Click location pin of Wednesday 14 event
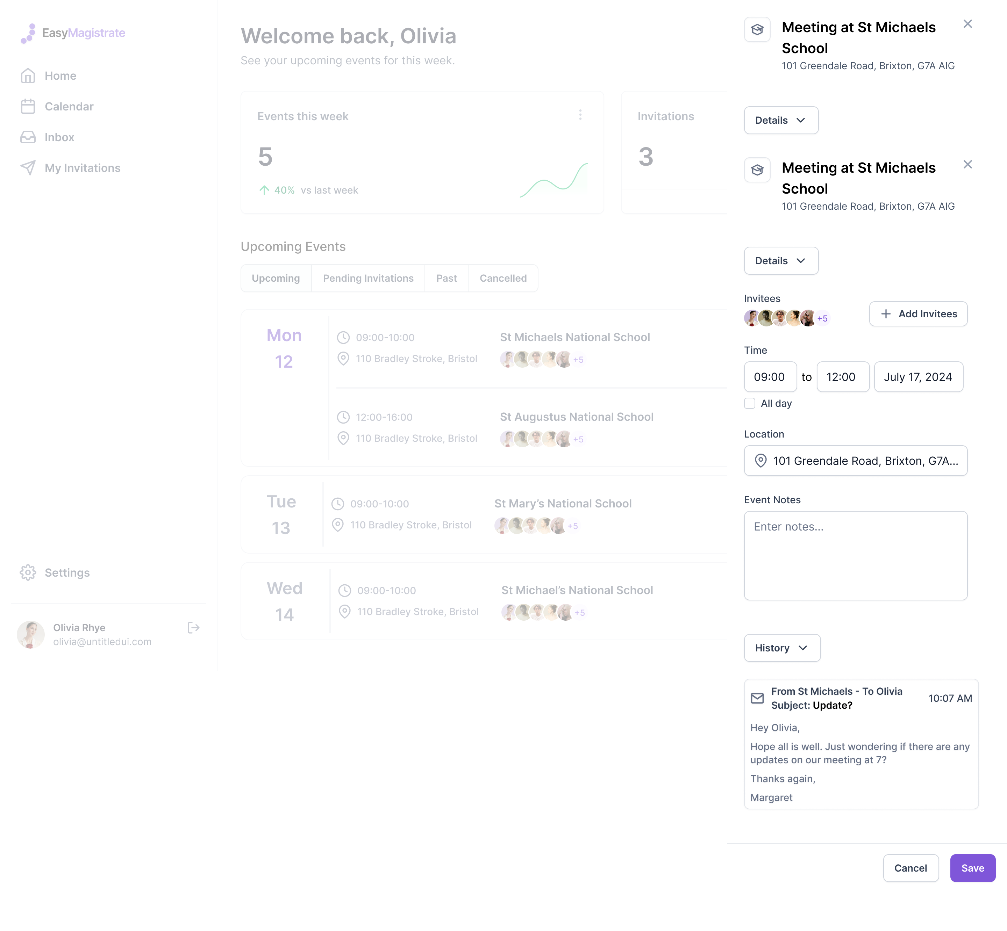This screenshot has width=1007, height=931. pyautogui.click(x=345, y=612)
